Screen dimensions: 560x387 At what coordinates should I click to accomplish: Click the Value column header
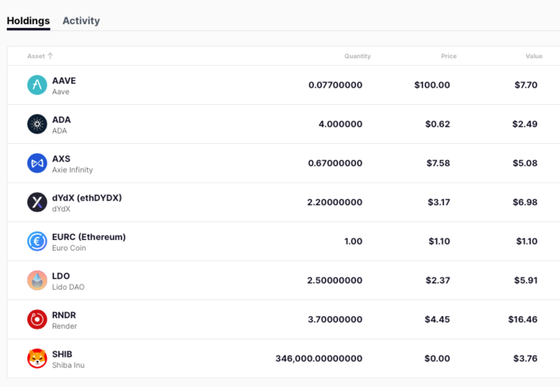point(534,56)
